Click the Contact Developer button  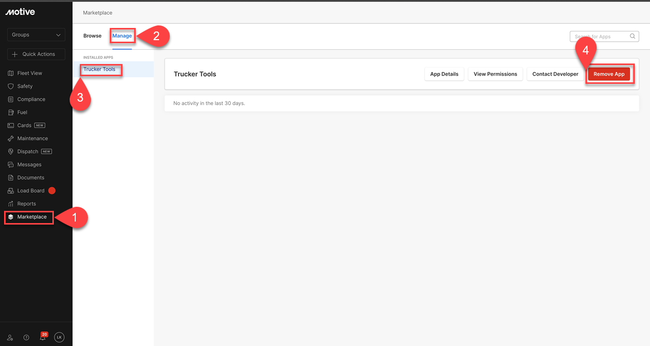pyautogui.click(x=555, y=74)
